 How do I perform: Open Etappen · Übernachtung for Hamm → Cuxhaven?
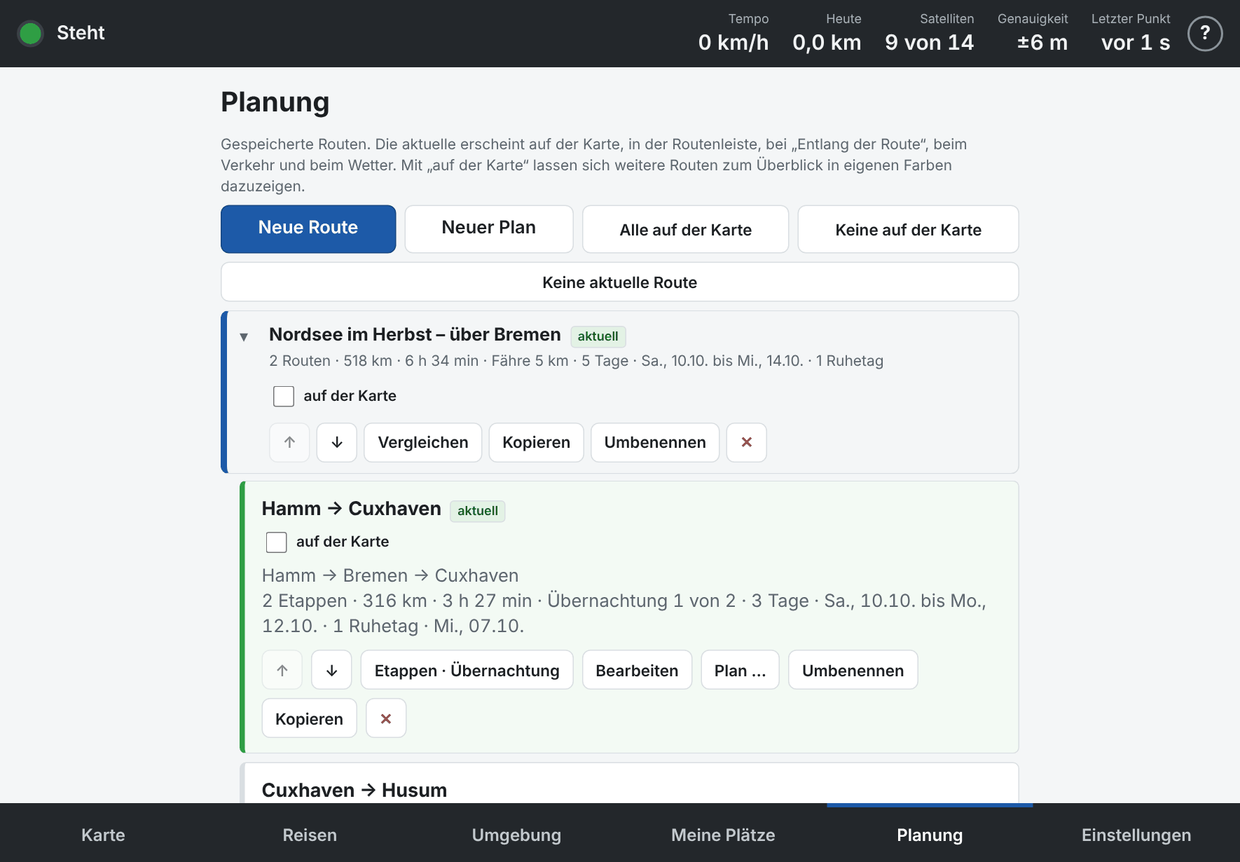point(467,670)
